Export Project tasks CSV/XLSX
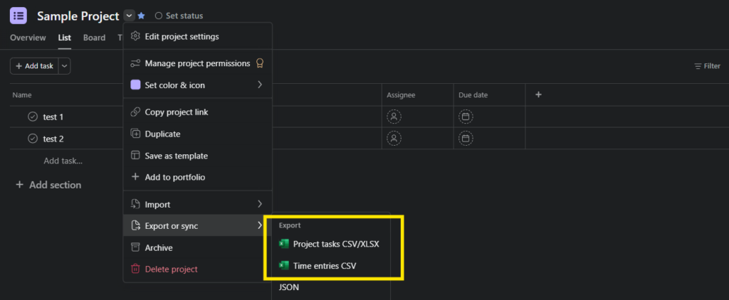 pyautogui.click(x=335, y=244)
